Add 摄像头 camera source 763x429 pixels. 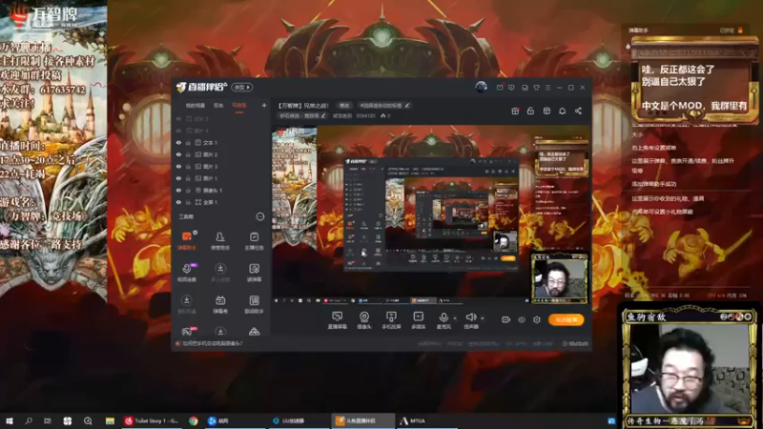pyautogui.click(x=364, y=320)
